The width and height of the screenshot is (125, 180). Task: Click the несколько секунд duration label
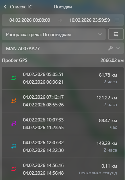(x=98, y=173)
